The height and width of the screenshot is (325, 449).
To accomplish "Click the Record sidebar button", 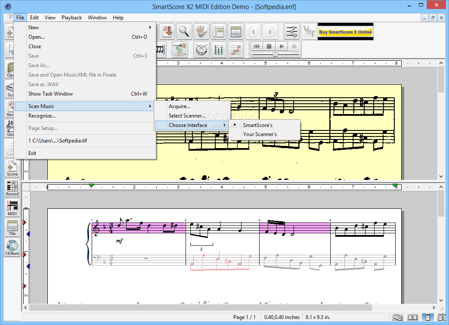I will coord(12,188).
